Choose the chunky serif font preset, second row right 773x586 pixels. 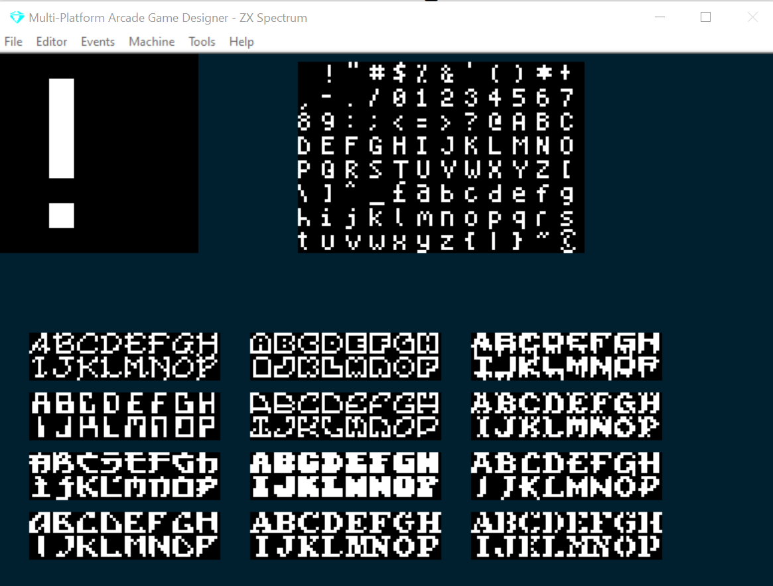567,416
